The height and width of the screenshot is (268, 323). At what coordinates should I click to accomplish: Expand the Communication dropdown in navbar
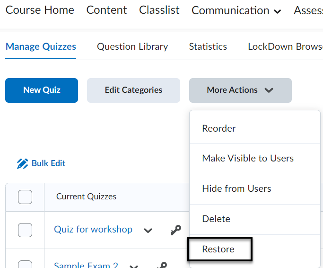point(236,10)
